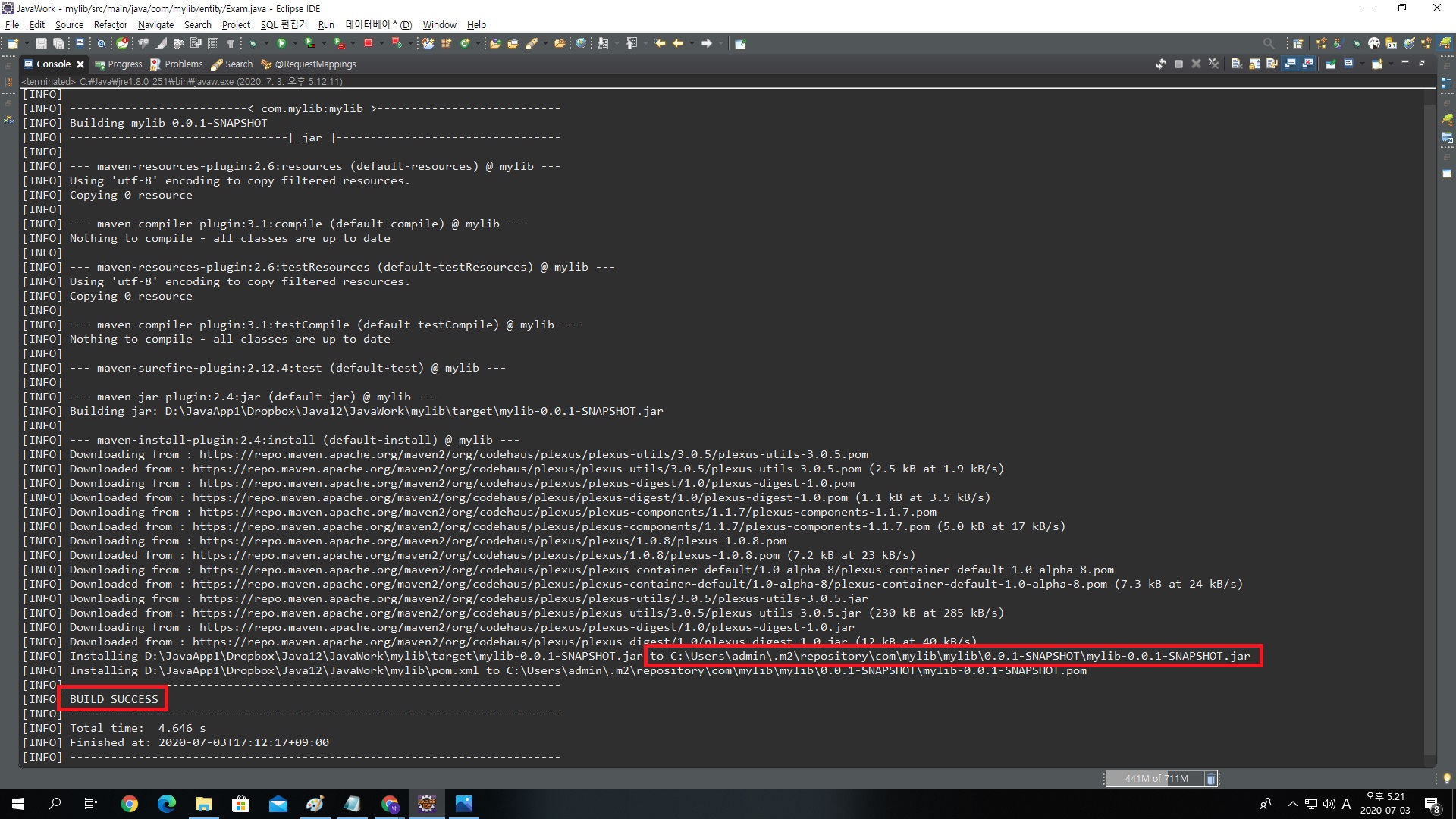Click the toolbar search magnifier icon
The image size is (1456, 819).
pos(1269,43)
